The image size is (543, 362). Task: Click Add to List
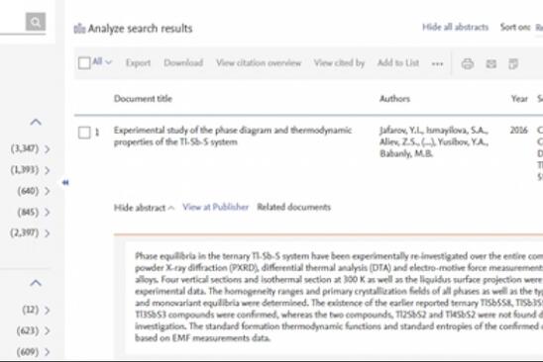tap(398, 63)
